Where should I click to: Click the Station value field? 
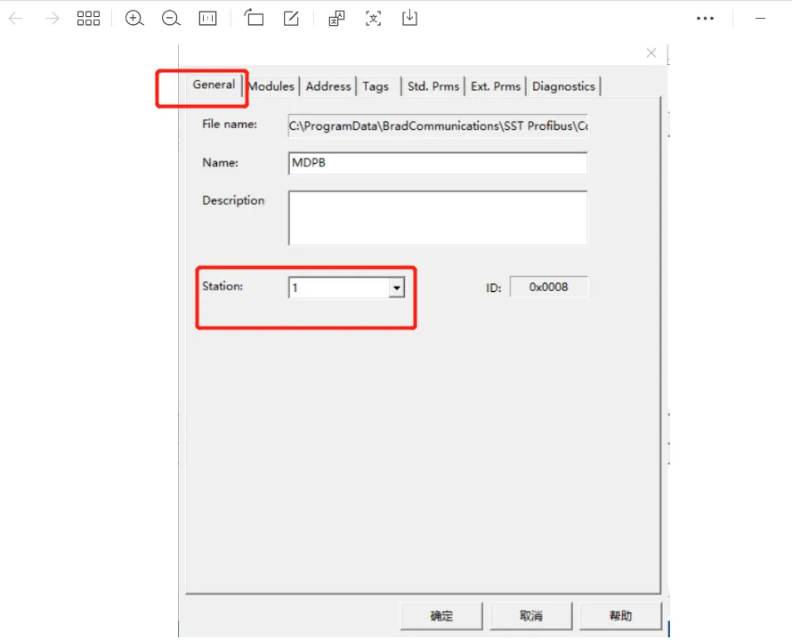[x=339, y=288]
